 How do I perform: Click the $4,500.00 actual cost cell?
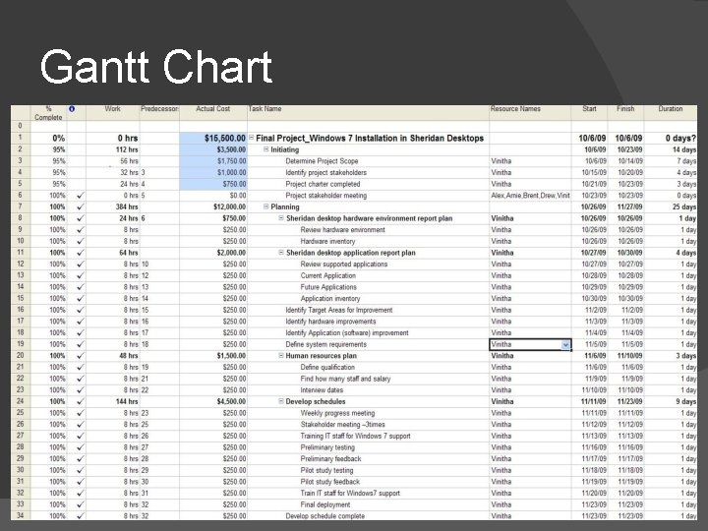pyautogui.click(x=213, y=401)
